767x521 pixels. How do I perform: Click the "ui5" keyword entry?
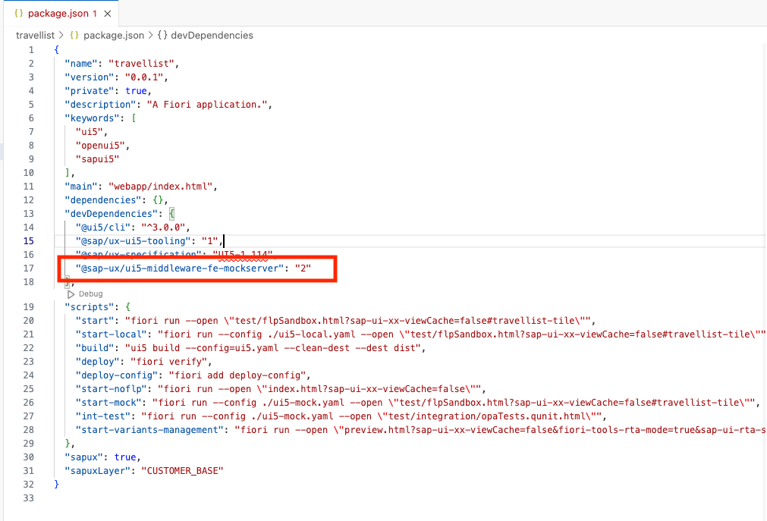coord(90,132)
